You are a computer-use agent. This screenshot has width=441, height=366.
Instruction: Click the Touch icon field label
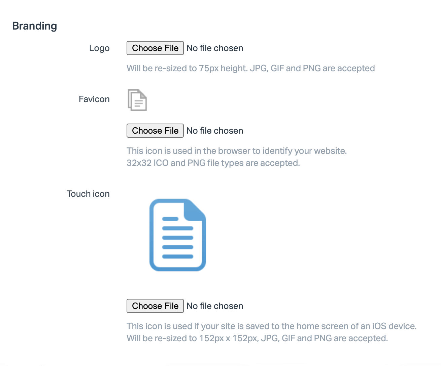(88, 194)
